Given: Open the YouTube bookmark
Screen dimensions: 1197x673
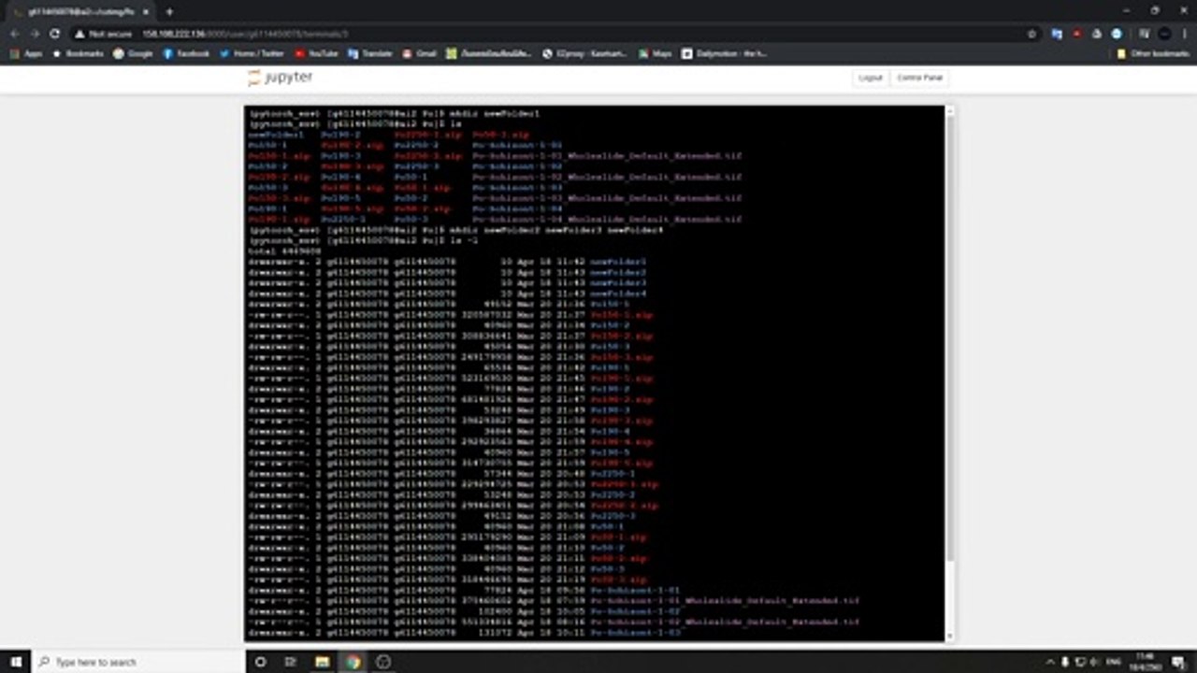Looking at the screenshot, I should pyautogui.click(x=317, y=53).
